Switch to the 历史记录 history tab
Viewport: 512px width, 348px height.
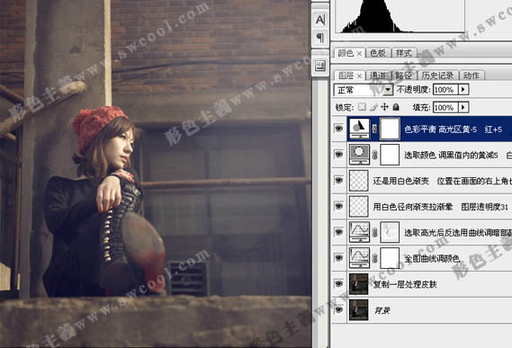point(437,76)
